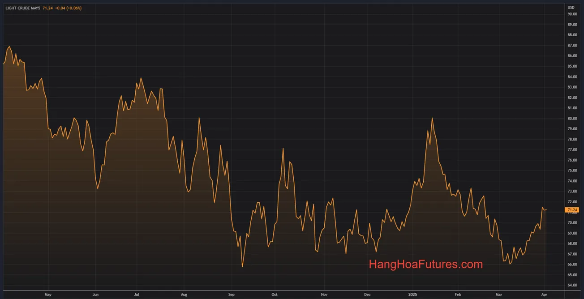
Task: Select the Nov label on time axis
Action: tap(324, 295)
